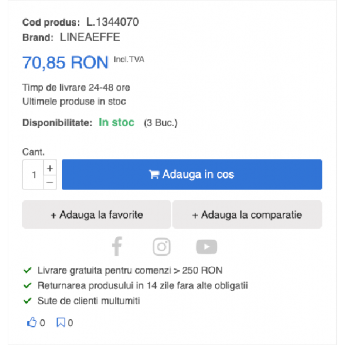Open the Instagram social icon
Image resolution: width=345 pixels, height=345 pixels.
[x=162, y=247]
